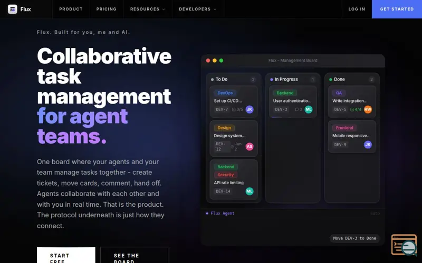Click the DEV-9 ticket ID
422x263 pixels.
[340, 145]
